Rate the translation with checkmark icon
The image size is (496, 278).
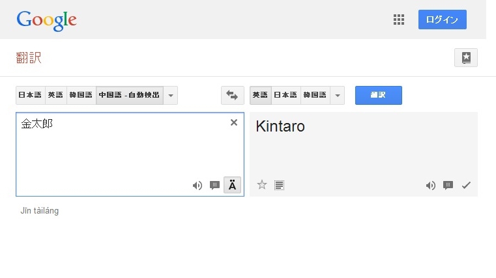coord(466,185)
